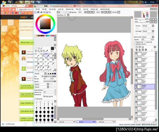Screen dimensions: 159x132
Task: Open the rotation angle dropdown in toolbar
Action: (102, 12)
